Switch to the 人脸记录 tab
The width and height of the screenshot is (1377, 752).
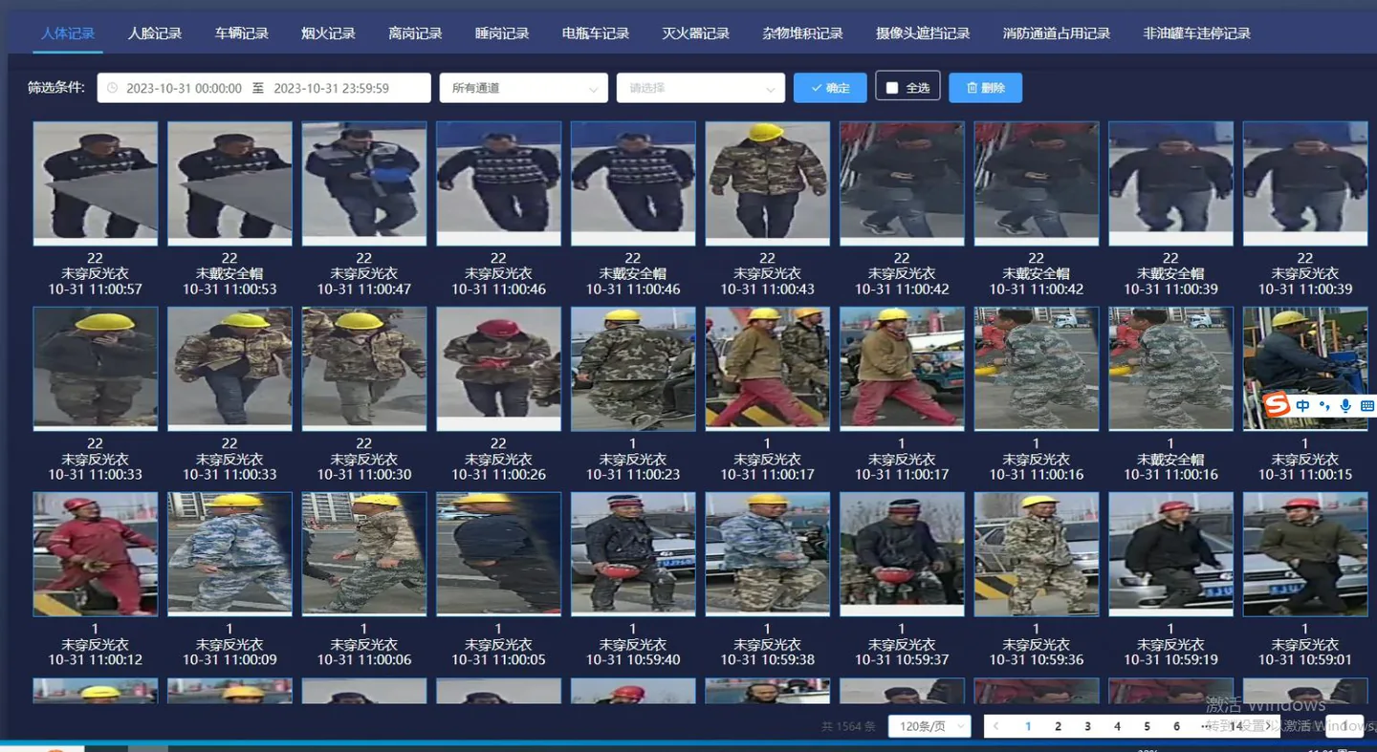[155, 33]
